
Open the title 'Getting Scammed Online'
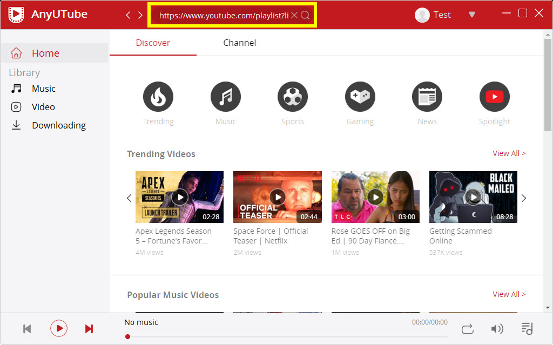460,236
